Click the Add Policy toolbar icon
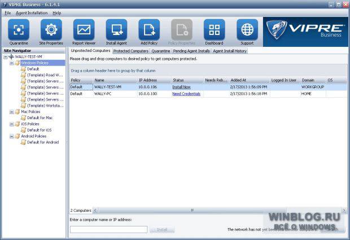350x240 pixels. pyautogui.click(x=149, y=30)
